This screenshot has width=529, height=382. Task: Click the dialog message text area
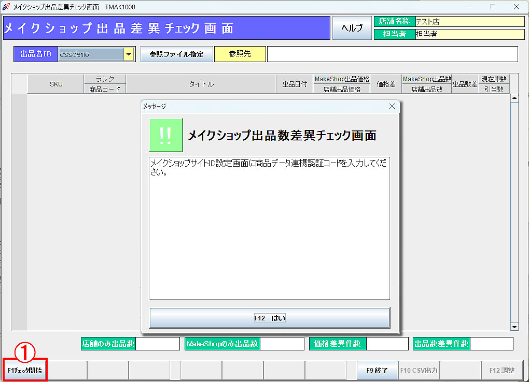tap(269, 228)
